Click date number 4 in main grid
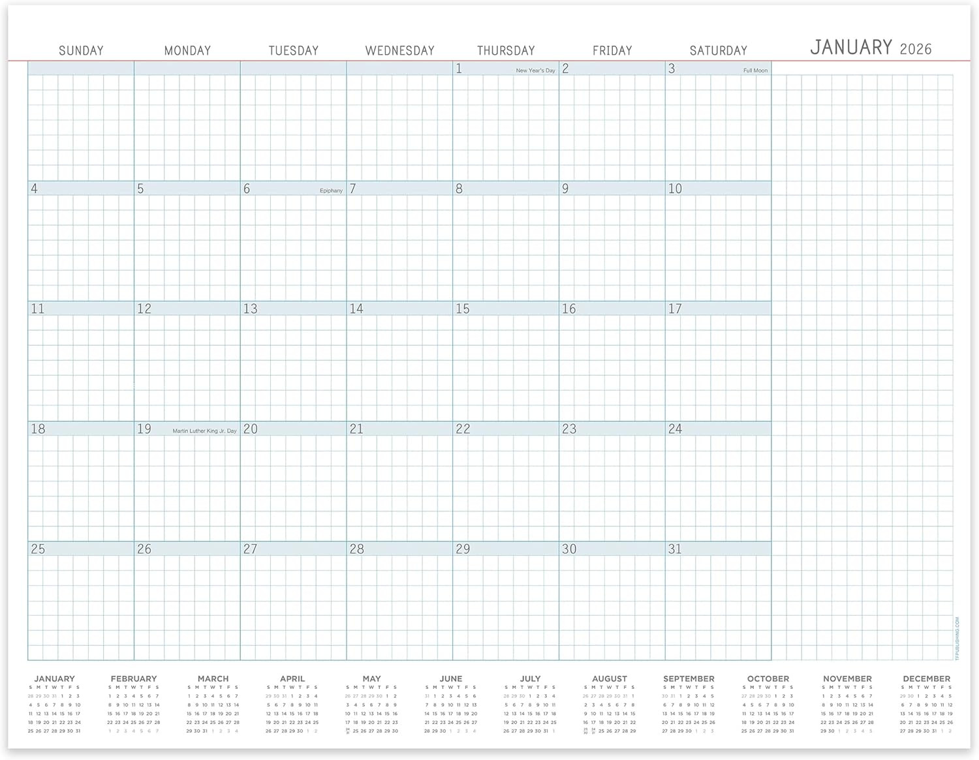The height and width of the screenshot is (760, 979). (35, 189)
